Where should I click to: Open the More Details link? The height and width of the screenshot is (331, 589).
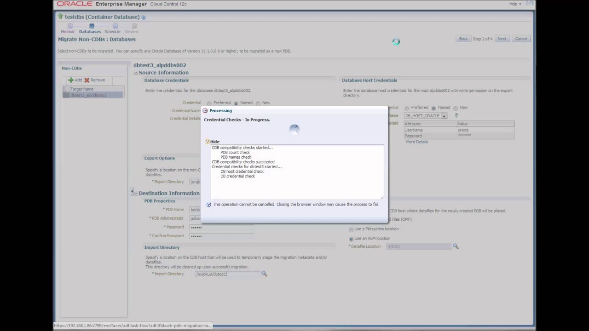(417, 142)
